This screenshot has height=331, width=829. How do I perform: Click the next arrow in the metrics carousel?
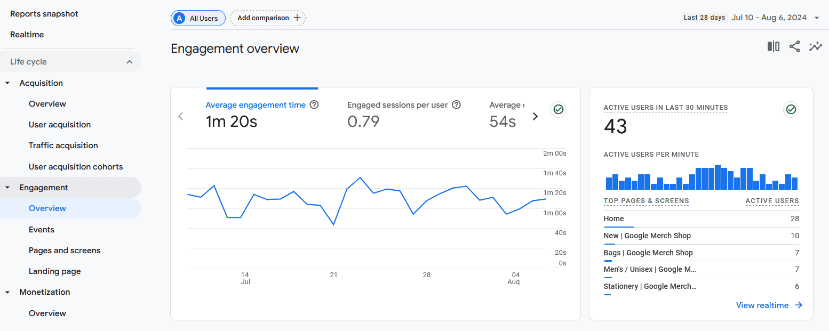click(535, 116)
